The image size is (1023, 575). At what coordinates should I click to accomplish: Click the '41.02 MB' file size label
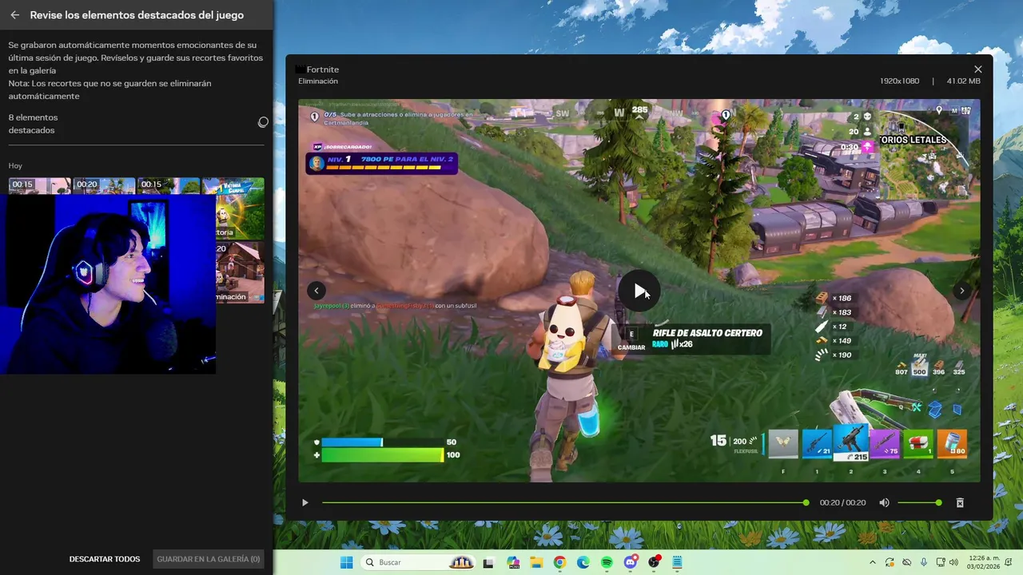[x=963, y=81]
